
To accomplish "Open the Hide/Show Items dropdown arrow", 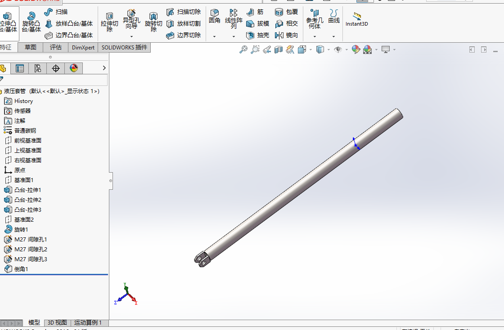I will (346, 50).
